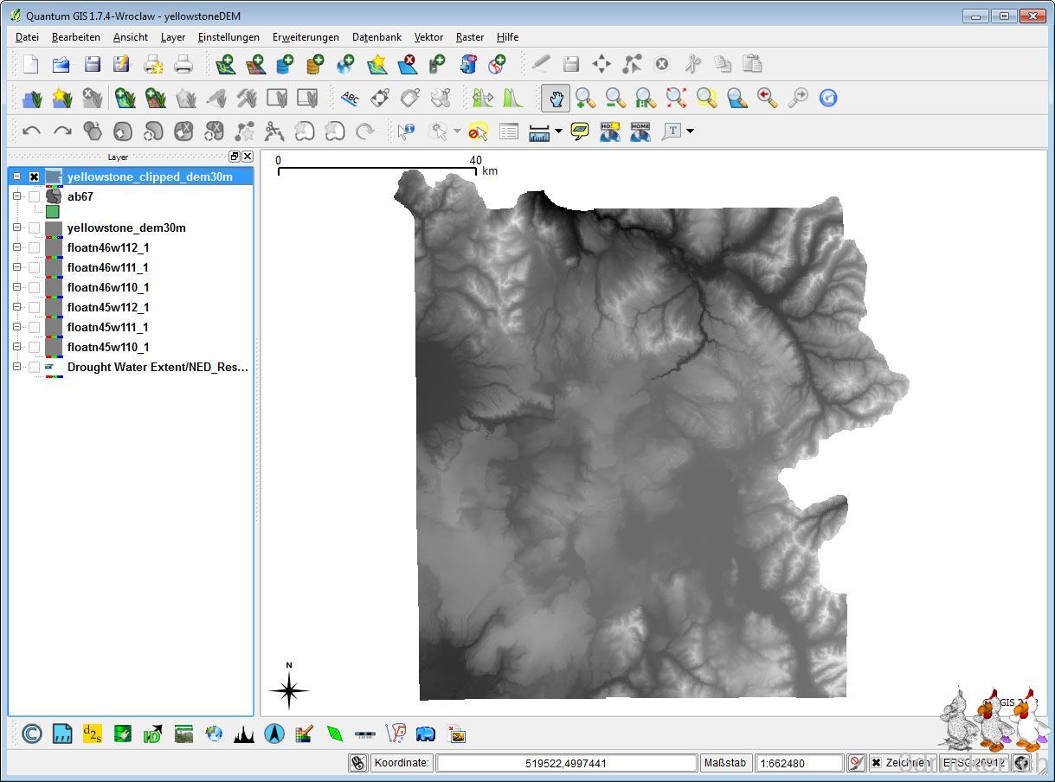Enable the yellowstone_dem30m layer checkbox
1055x782 pixels.
coord(34,228)
